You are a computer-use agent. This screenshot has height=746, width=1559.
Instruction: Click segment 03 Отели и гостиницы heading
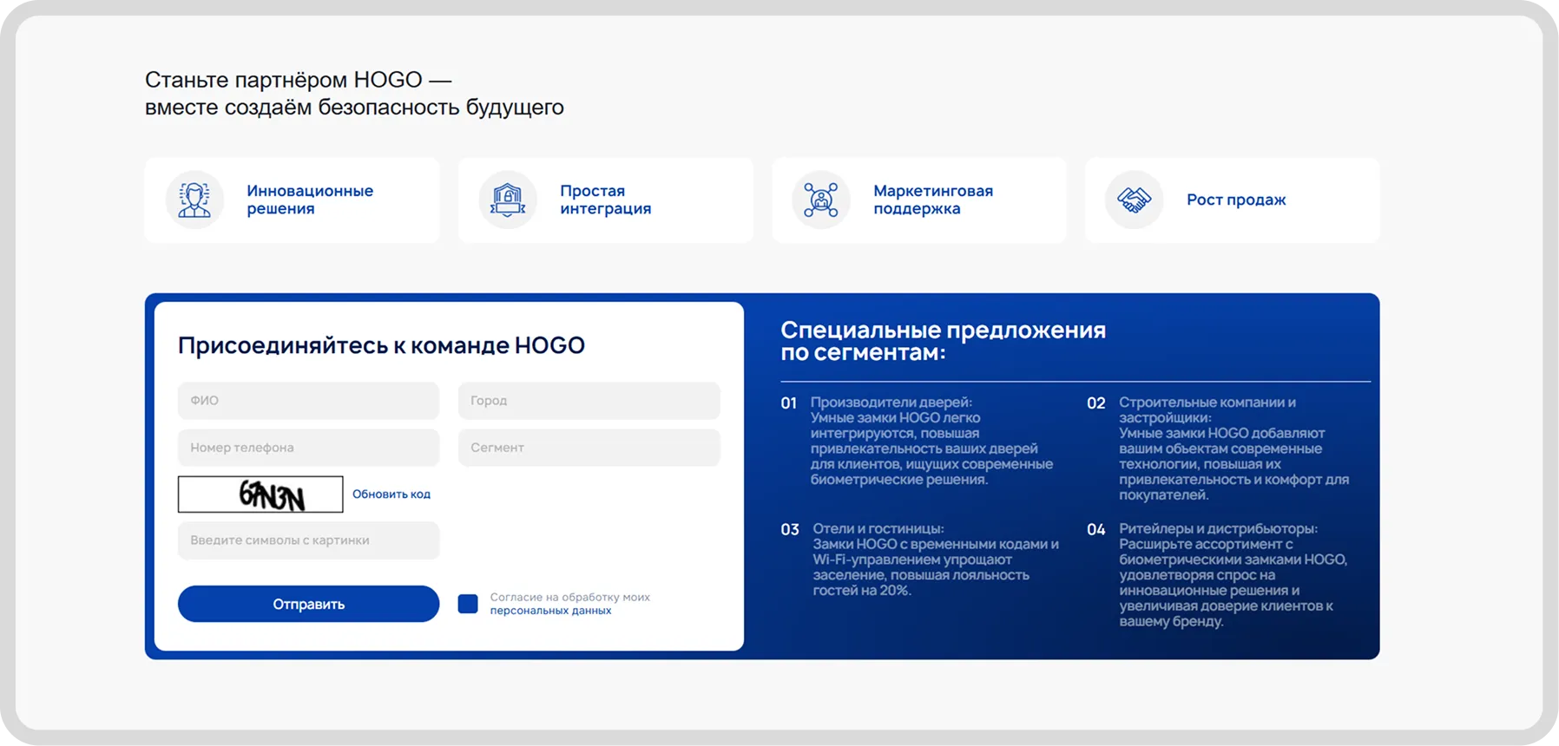pyautogui.click(x=878, y=529)
